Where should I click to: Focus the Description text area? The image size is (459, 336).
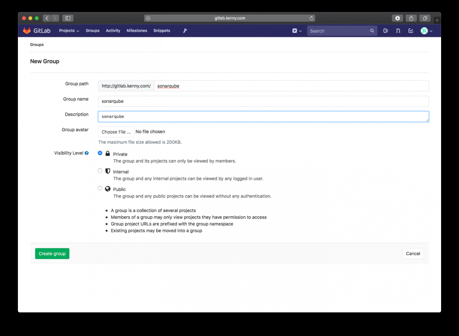(263, 117)
